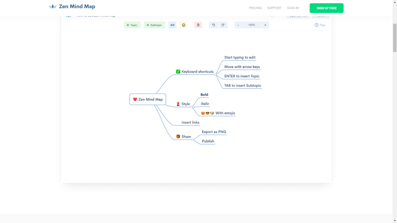Click the green checkmark emoji on Keyboard shortcuts
Image resolution: width=397 pixels, height=223 pixels.
[x=178, y=72]
